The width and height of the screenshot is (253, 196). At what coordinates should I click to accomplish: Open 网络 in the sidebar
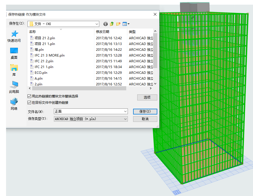14,104
